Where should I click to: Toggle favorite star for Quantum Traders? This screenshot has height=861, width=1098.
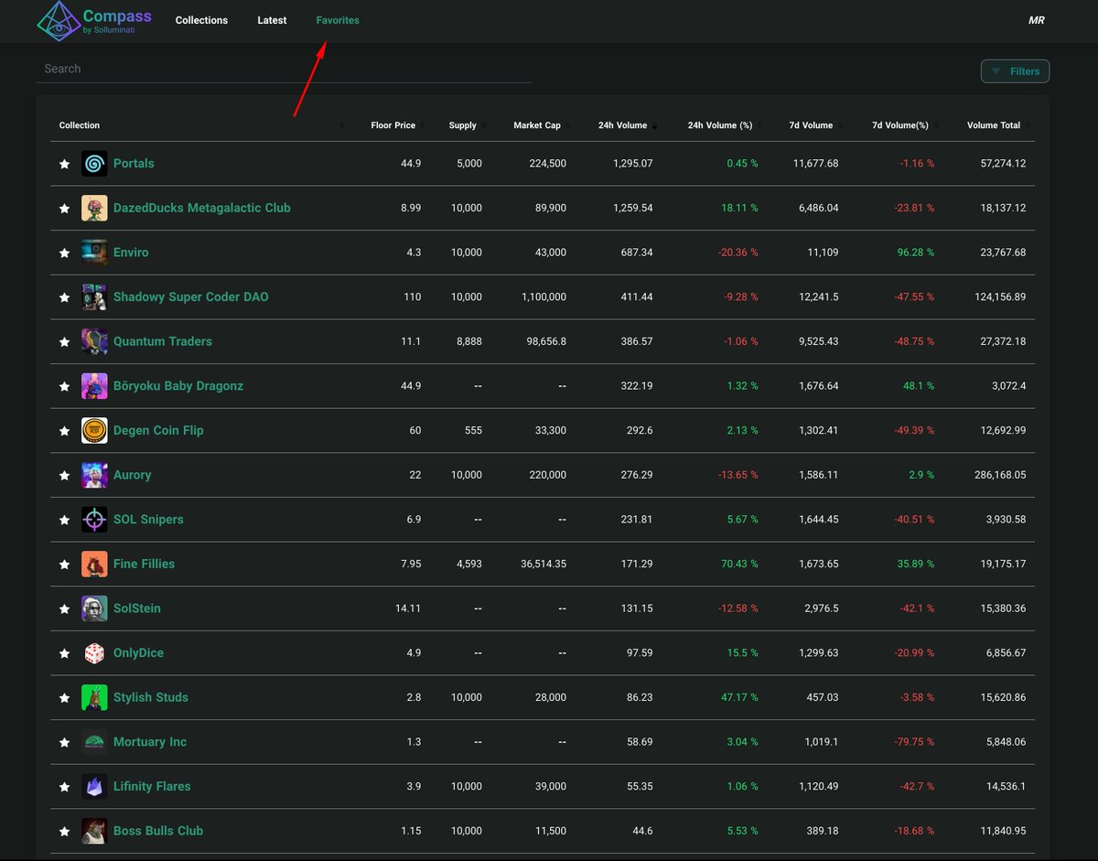click(x=64, y=341)
